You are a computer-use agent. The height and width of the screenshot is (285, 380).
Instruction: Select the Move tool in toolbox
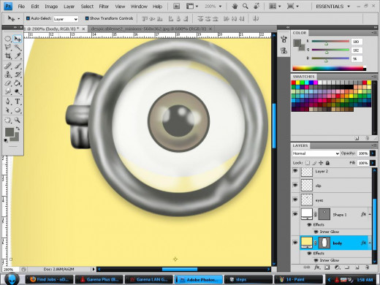click(18, 39)
